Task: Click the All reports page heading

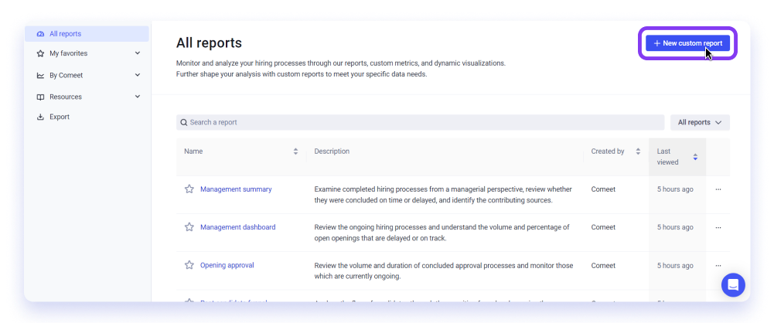Action: click(x=209, y=43)
